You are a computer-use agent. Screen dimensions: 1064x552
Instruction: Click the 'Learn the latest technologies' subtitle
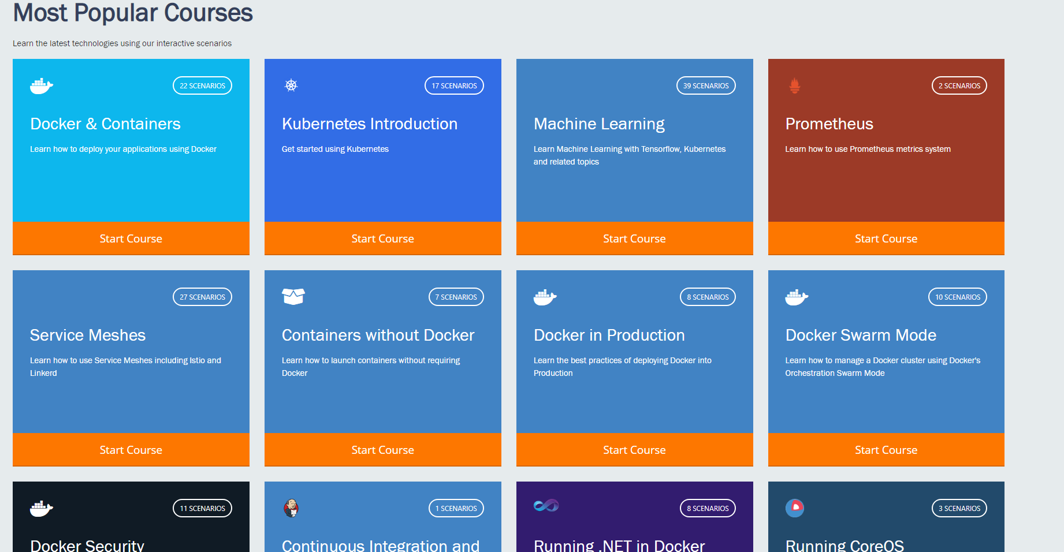[x=122, y=43]
